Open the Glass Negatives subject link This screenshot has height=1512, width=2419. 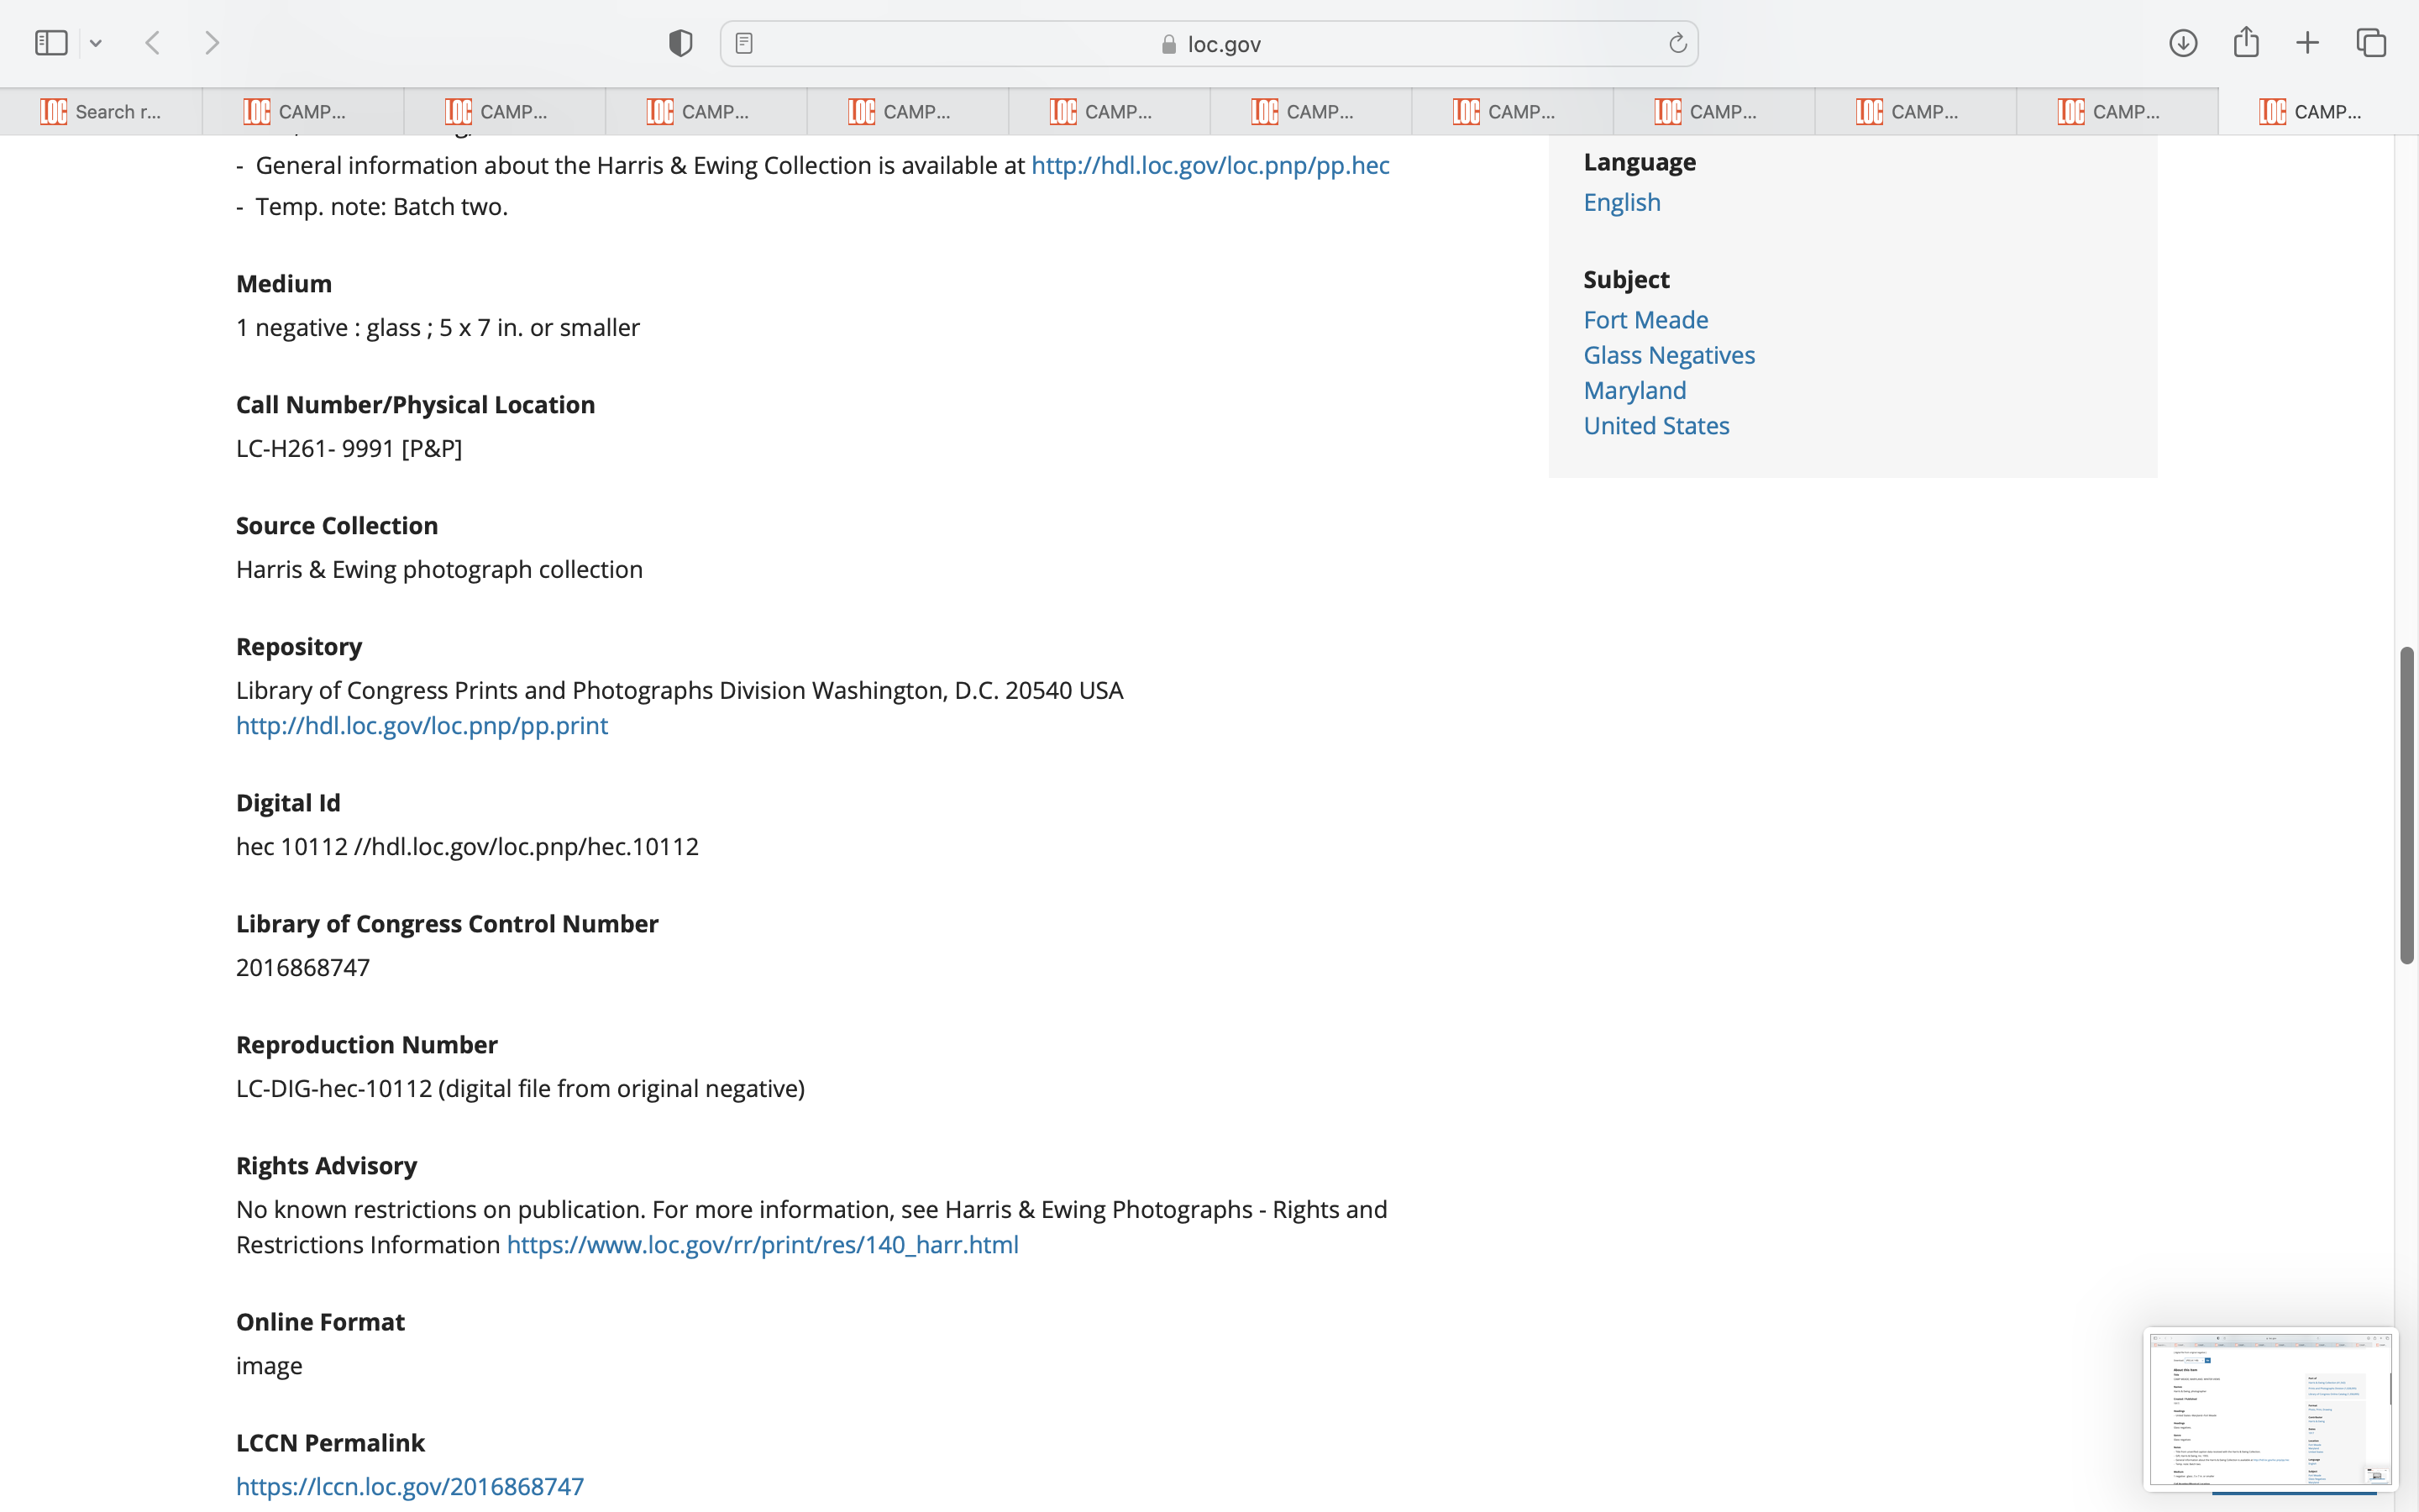coord(1668,355)
